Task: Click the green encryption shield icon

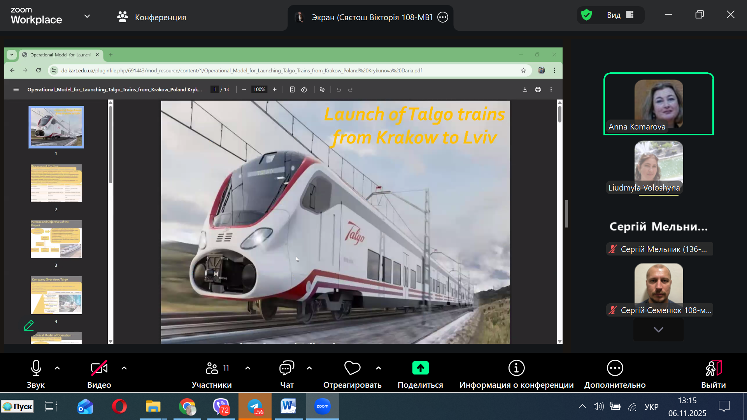Action: click(586, 15)
